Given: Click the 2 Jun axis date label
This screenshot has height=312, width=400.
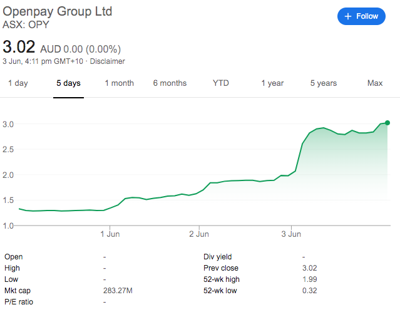Looking at the screenshot, I should tap(199, 234).
